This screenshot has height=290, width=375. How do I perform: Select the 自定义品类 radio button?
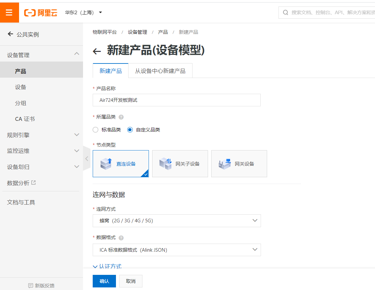[x=130, y=129]
